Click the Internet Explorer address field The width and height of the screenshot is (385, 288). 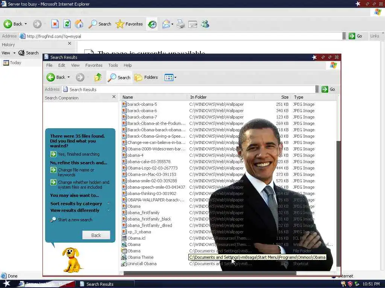pos(180,36)
